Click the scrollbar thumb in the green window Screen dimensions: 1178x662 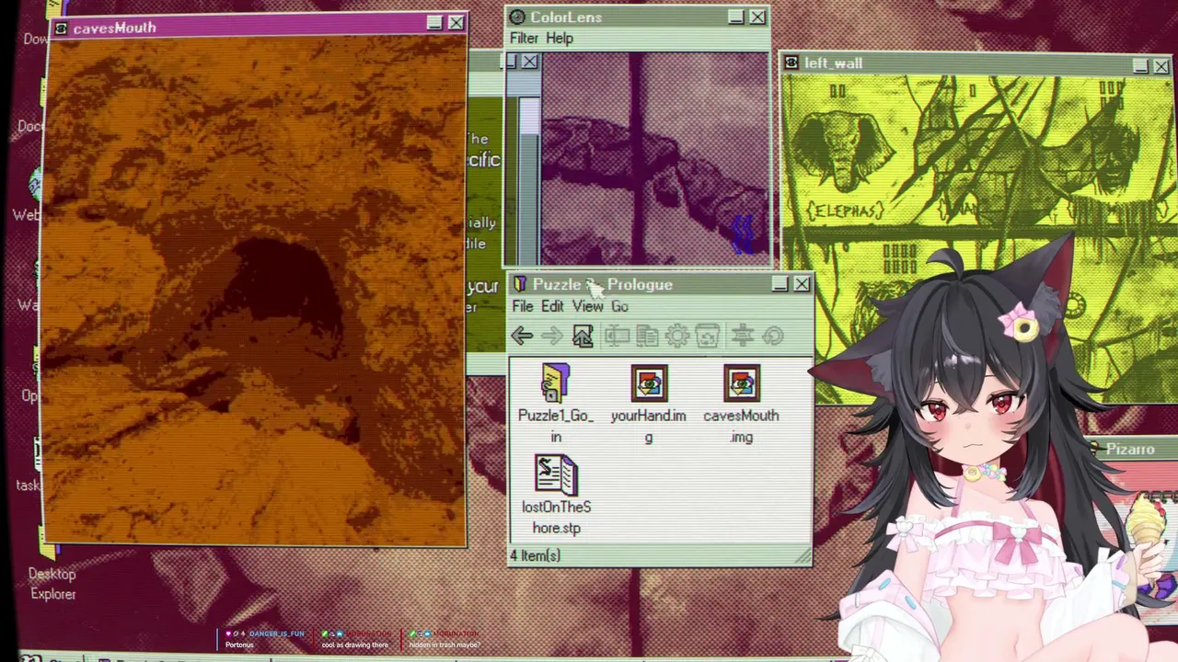tap(529, 118)
